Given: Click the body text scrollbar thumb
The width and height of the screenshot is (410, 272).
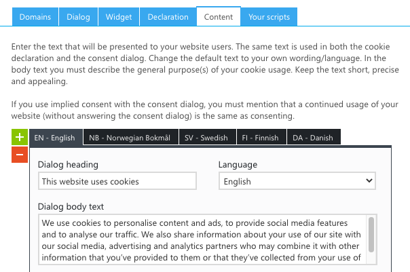Looking at the screenshot, I should [371, 235].
